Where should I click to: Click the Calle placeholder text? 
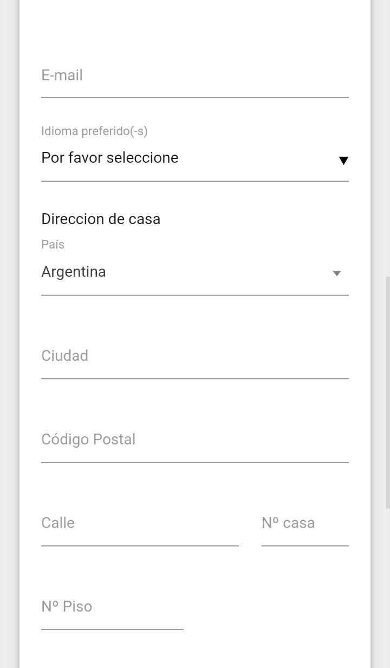tap(58, 523)
